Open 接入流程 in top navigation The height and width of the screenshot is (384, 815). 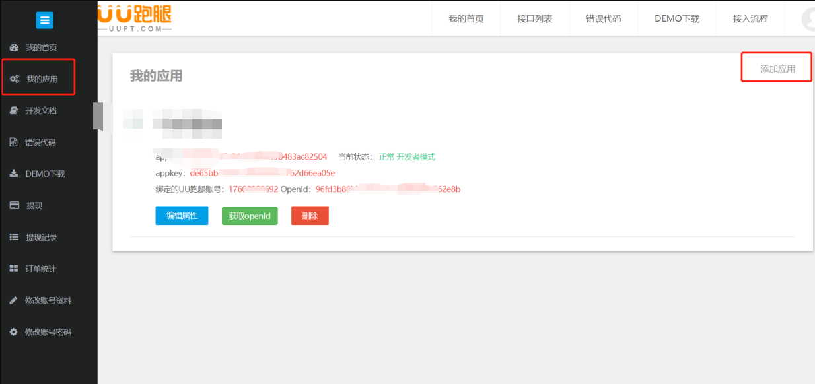point(751,18)
